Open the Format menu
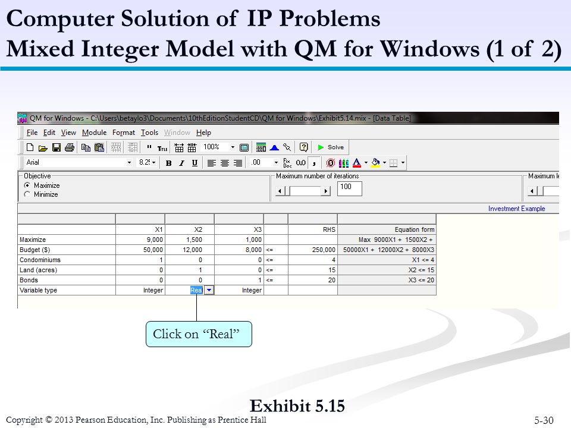 tap(124, 133)
